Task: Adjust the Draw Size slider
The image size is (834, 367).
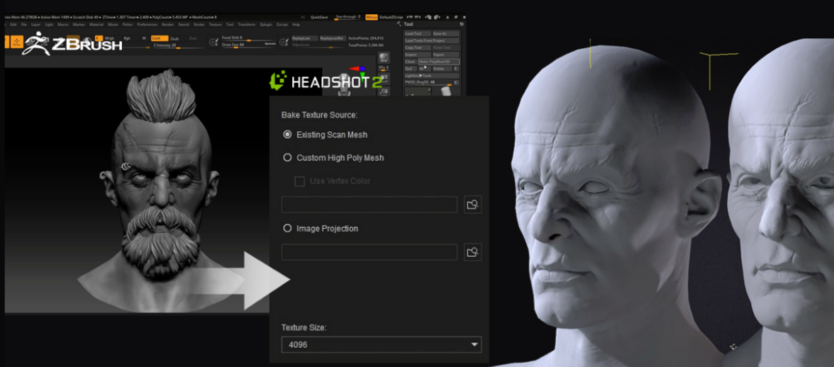Action: click(x=248, y=45)
